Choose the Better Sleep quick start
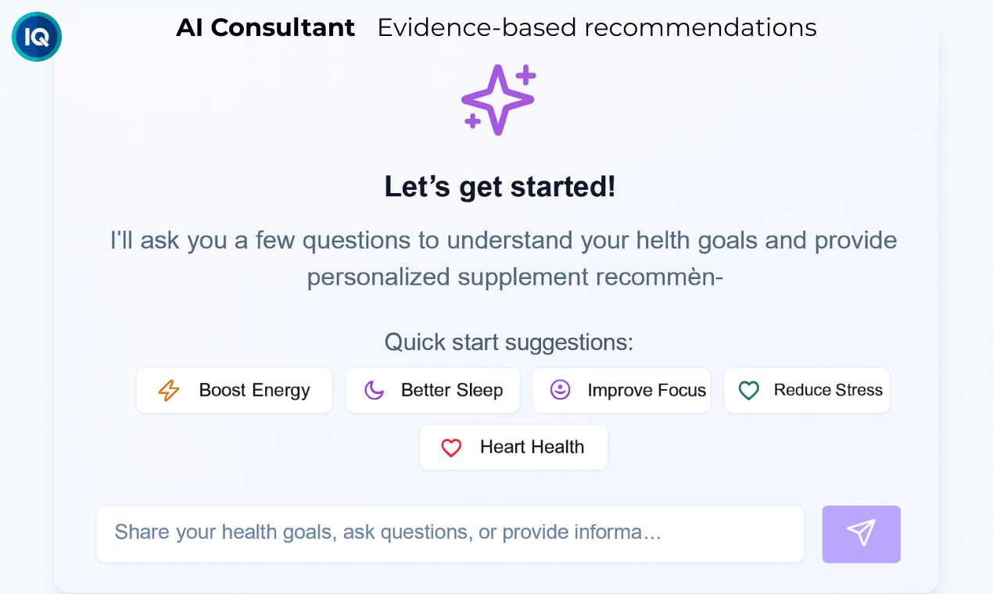Viewport: 993px width, 594px height. [x=432, y=389]
